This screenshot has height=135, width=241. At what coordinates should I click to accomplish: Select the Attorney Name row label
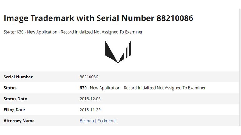19,121
